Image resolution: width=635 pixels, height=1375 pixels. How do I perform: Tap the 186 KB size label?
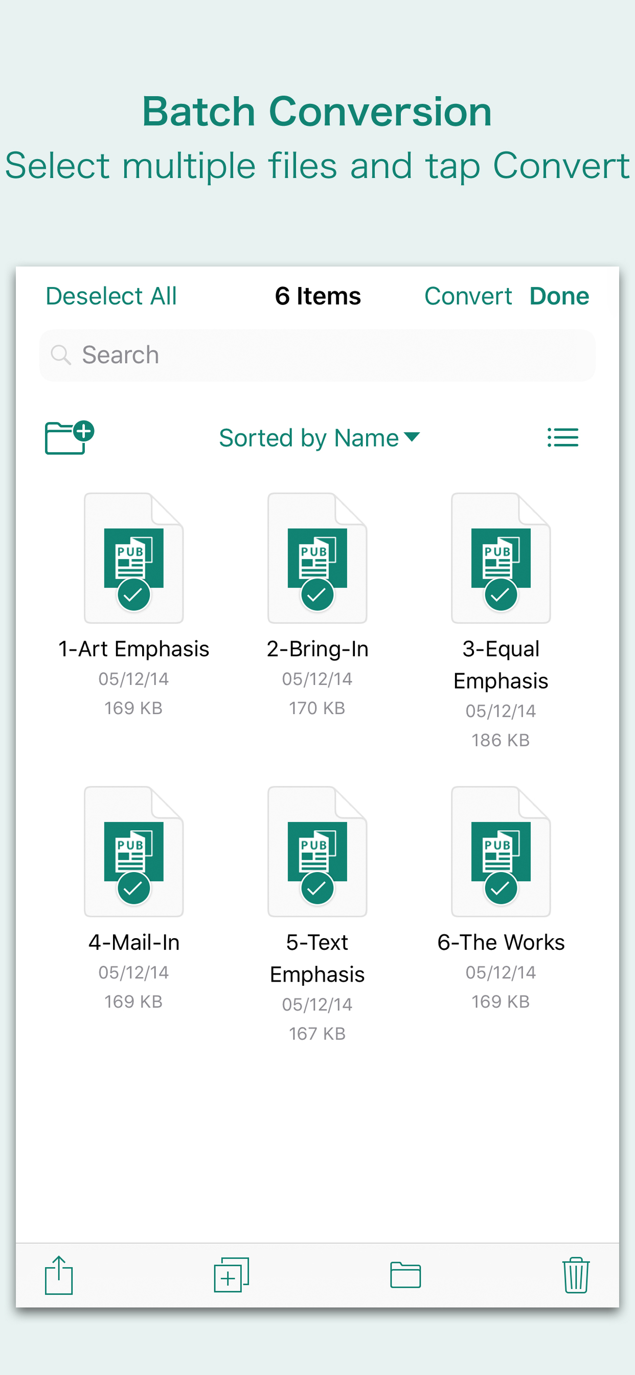tap(501, 740)
